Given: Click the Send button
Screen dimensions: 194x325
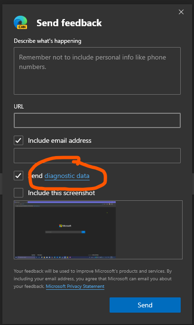Looking at the screenshot, I should pos(145,305).
